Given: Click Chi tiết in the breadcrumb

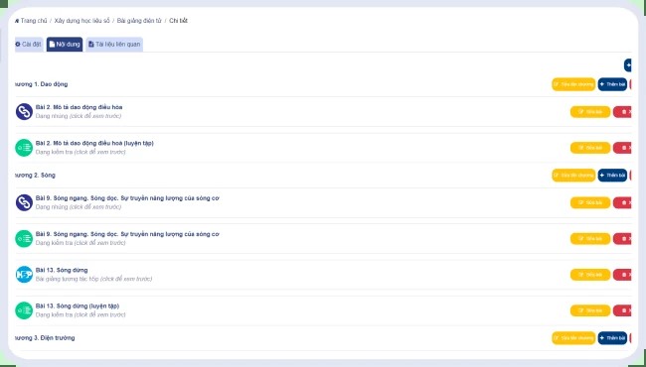Looking at the screenshot, I should tap(178, 21).
